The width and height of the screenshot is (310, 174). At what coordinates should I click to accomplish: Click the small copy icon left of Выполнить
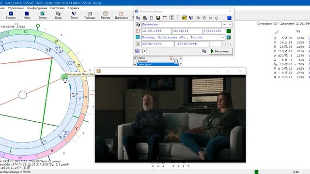click(x=204, y=51)
